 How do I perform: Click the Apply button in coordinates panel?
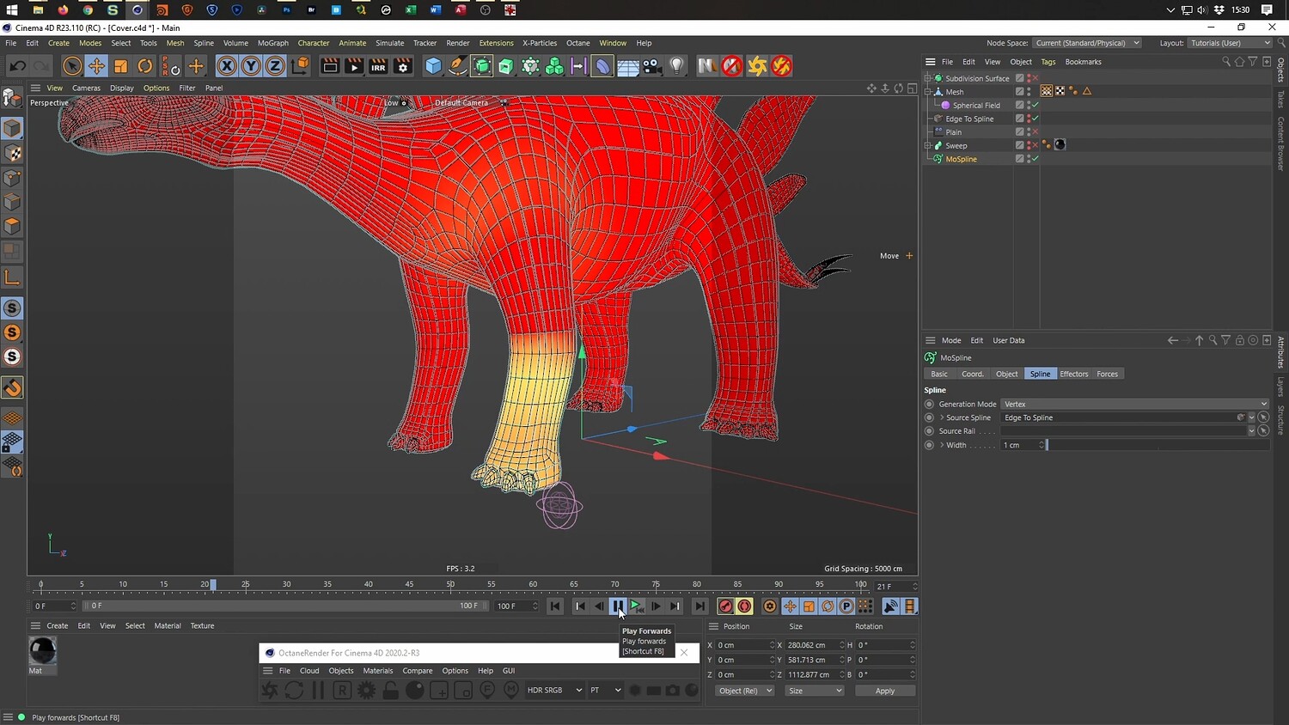[884, 691]
